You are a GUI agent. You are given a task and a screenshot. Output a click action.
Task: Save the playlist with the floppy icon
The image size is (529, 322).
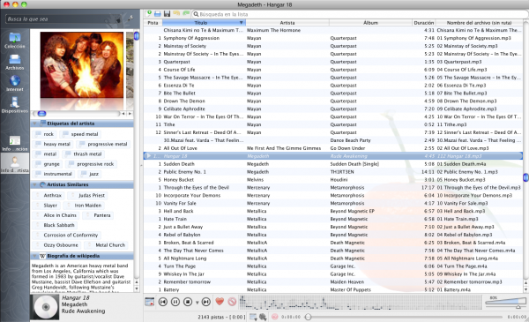(x=167, y=14)
